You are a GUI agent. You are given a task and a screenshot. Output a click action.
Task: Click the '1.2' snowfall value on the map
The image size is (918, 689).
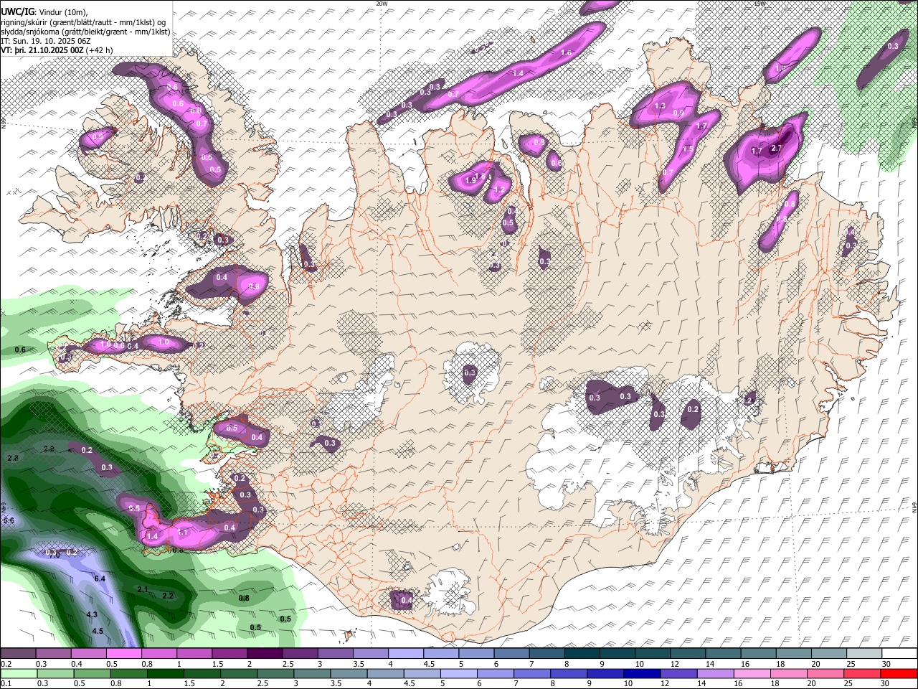click(x=500, y=190)
